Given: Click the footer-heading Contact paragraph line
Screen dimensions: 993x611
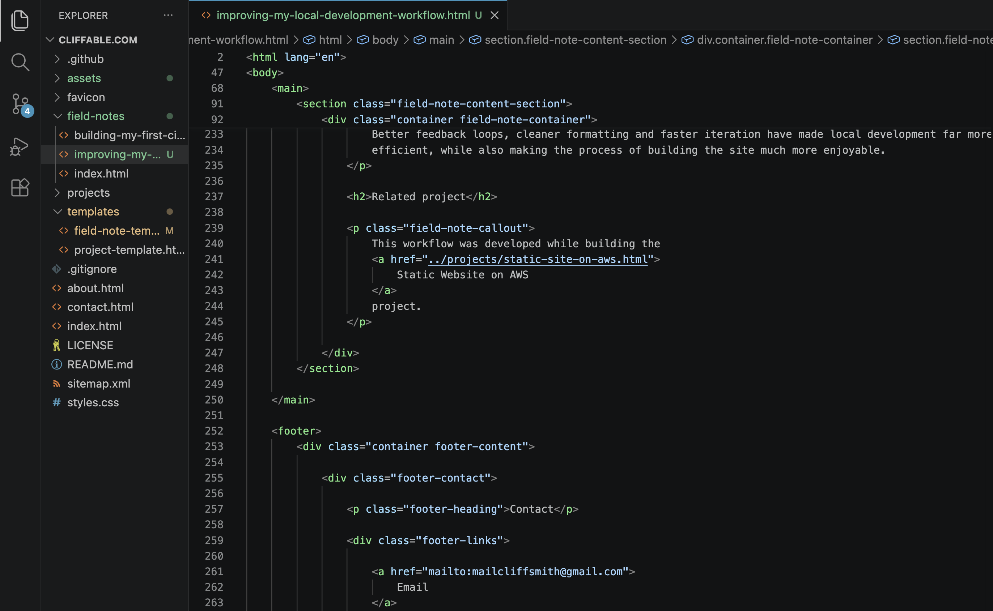Looking at the screenshot, I should tap(463, 509).
